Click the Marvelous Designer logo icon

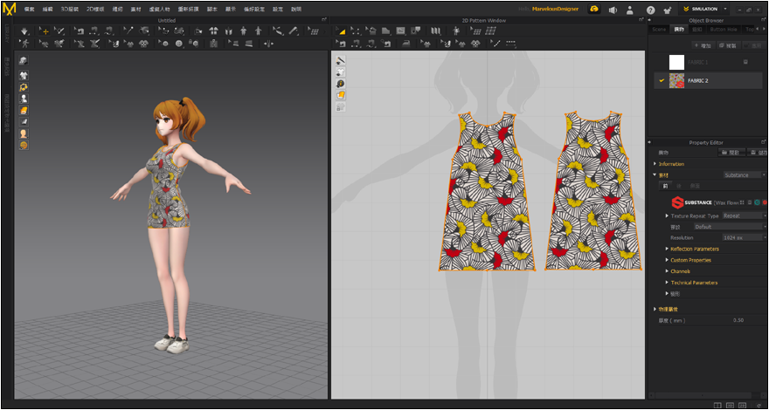[10, 9]
